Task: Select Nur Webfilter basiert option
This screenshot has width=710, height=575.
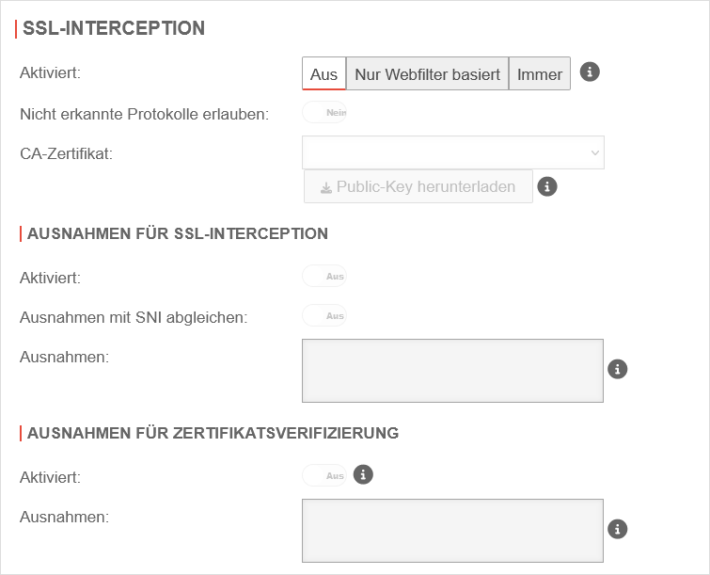Action: 427,74
